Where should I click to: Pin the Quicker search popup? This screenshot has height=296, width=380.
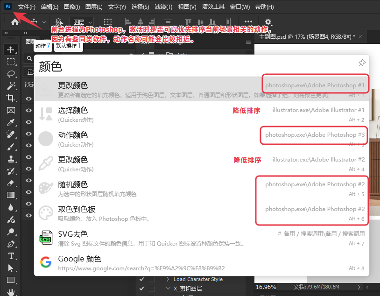[x=362, y=63]
